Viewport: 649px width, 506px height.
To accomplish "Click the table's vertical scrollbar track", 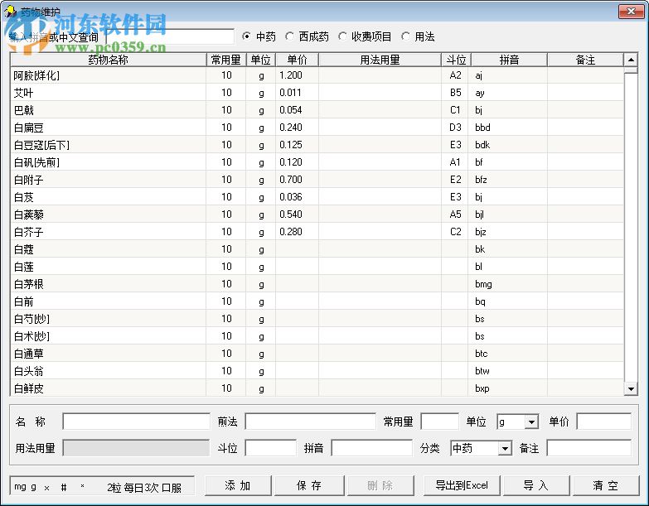I will 631,228.
